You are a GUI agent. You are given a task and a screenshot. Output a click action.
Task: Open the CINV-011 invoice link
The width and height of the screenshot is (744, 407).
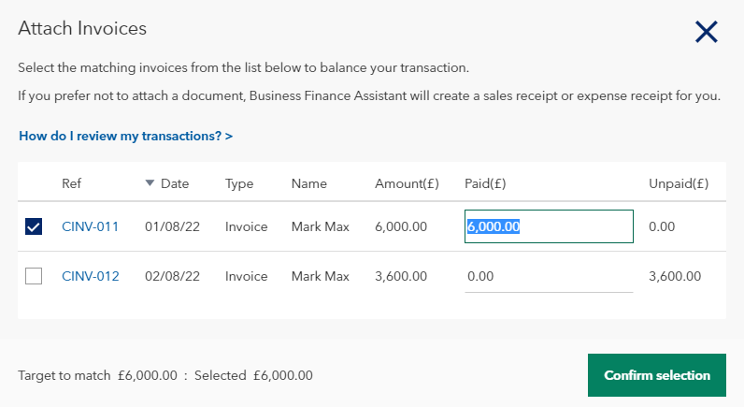tap(90, 226)
